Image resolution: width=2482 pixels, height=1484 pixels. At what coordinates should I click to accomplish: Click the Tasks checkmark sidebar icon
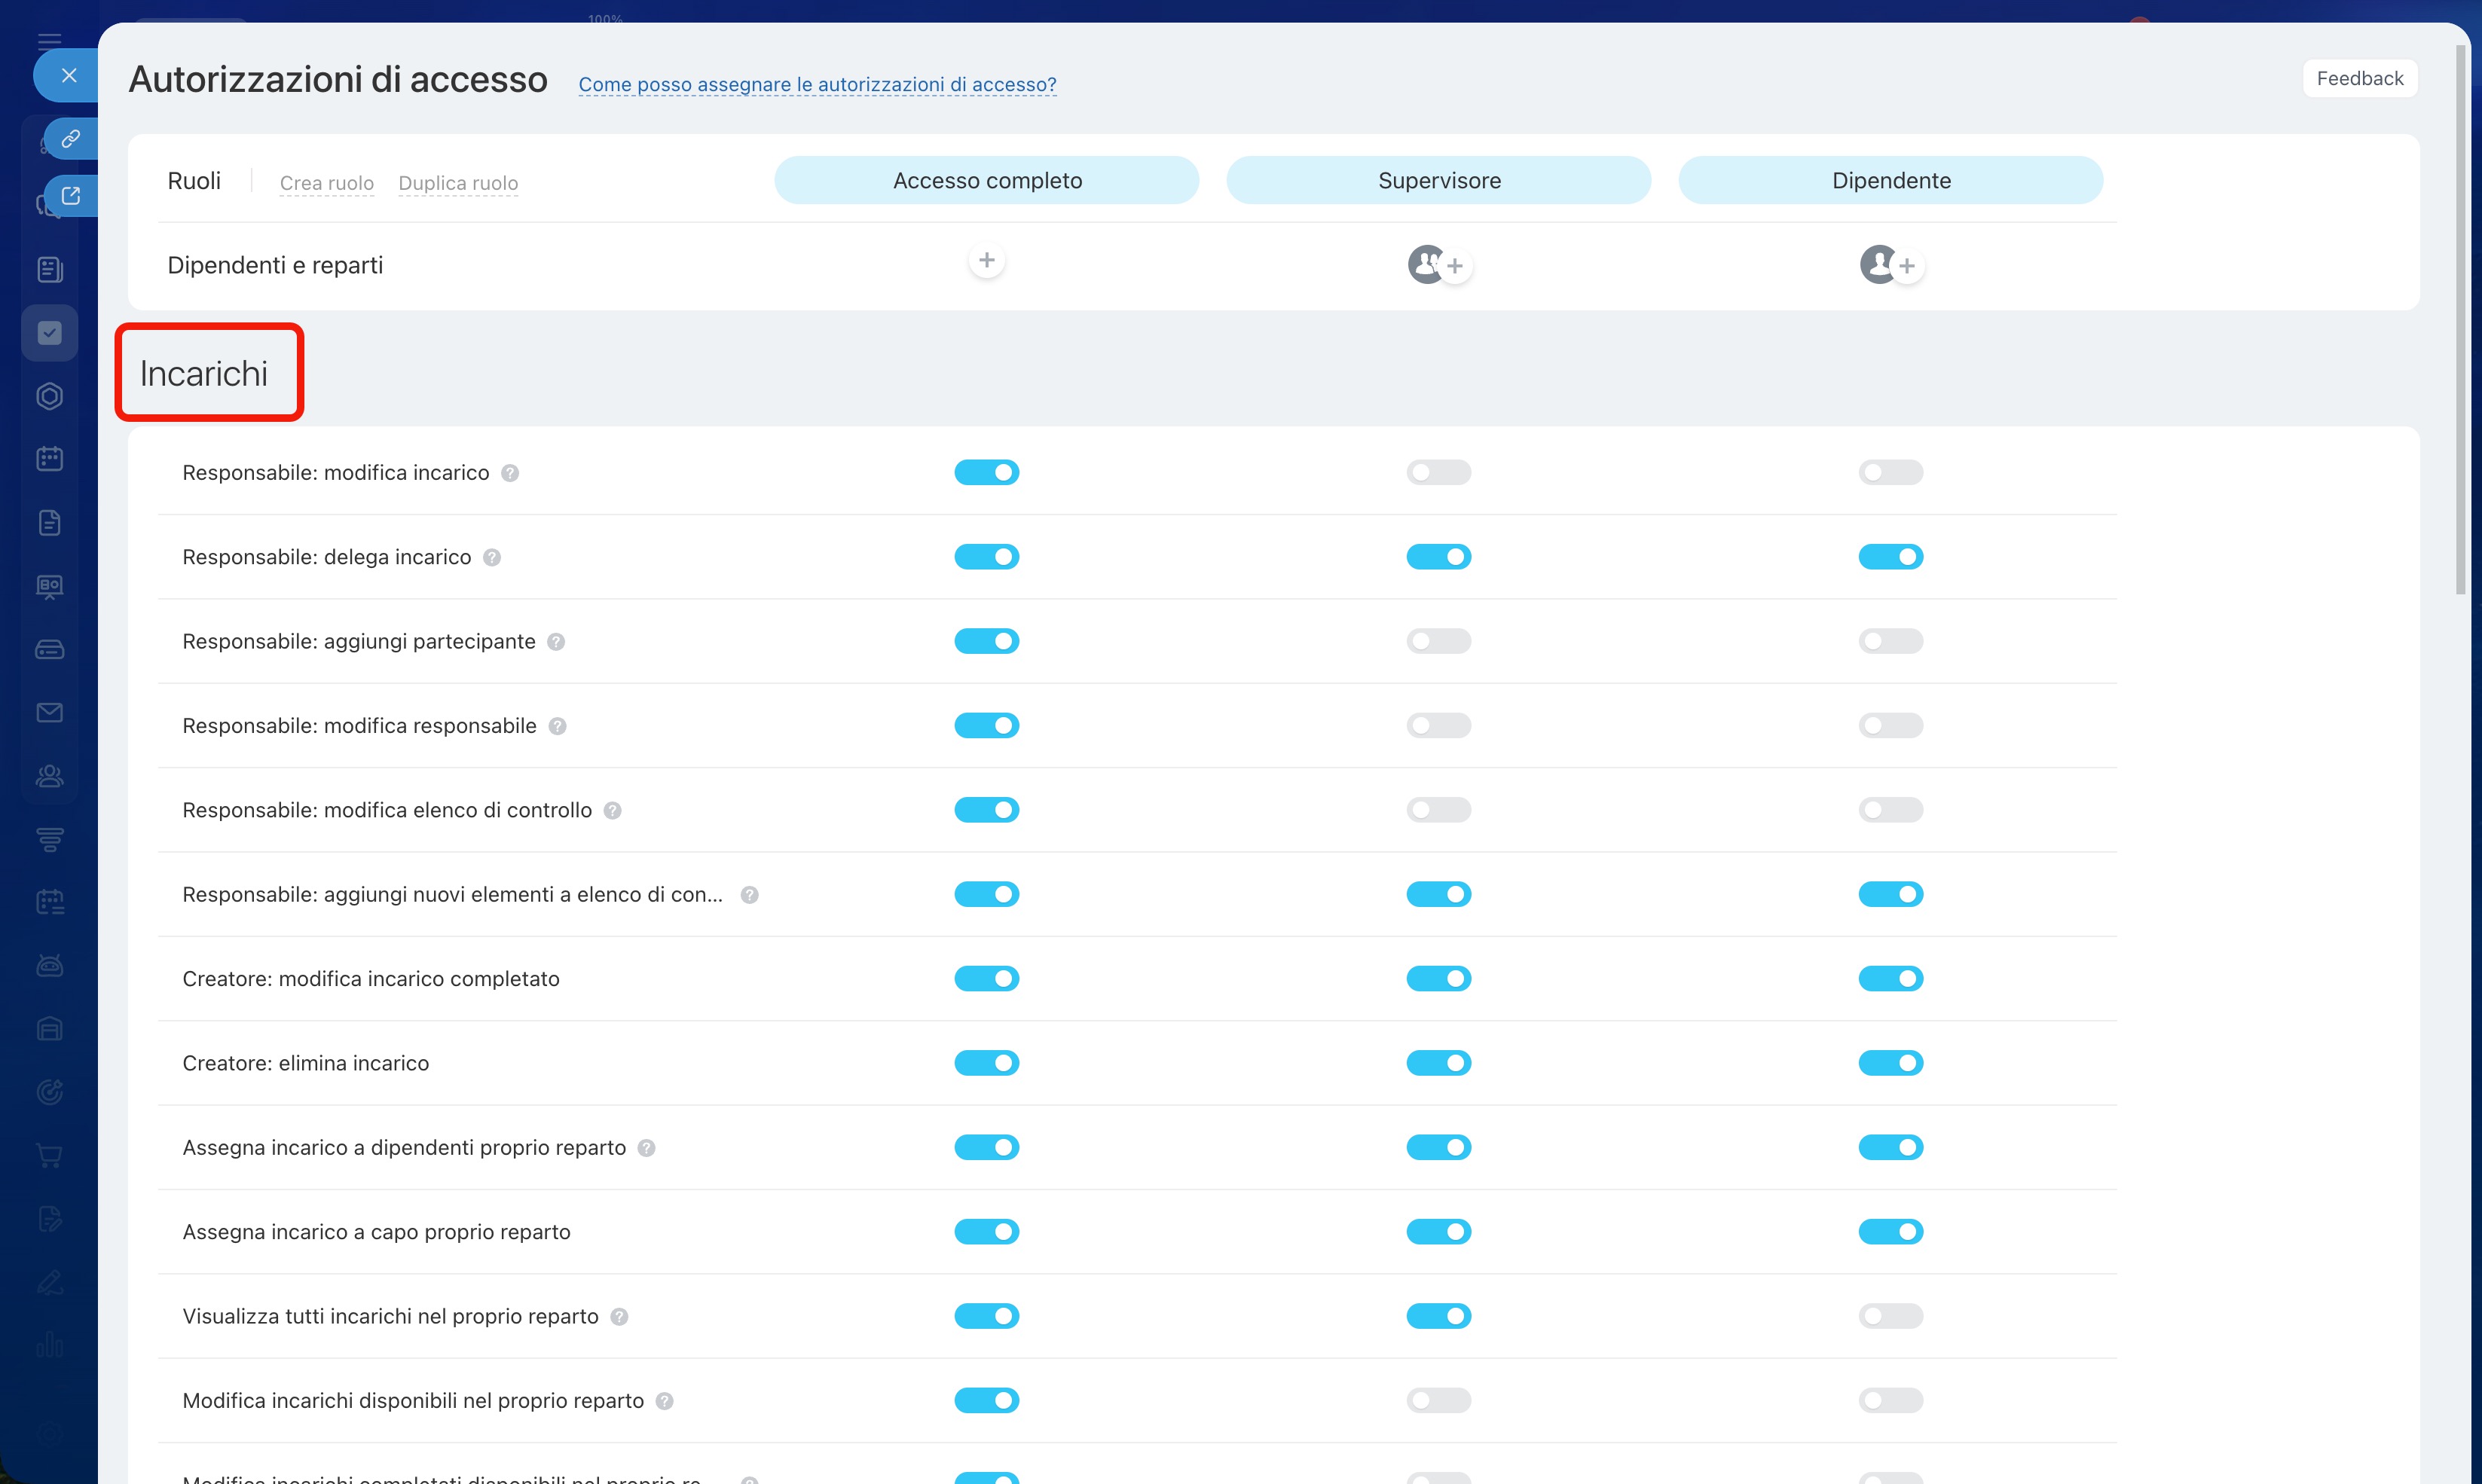click(49, 333)
